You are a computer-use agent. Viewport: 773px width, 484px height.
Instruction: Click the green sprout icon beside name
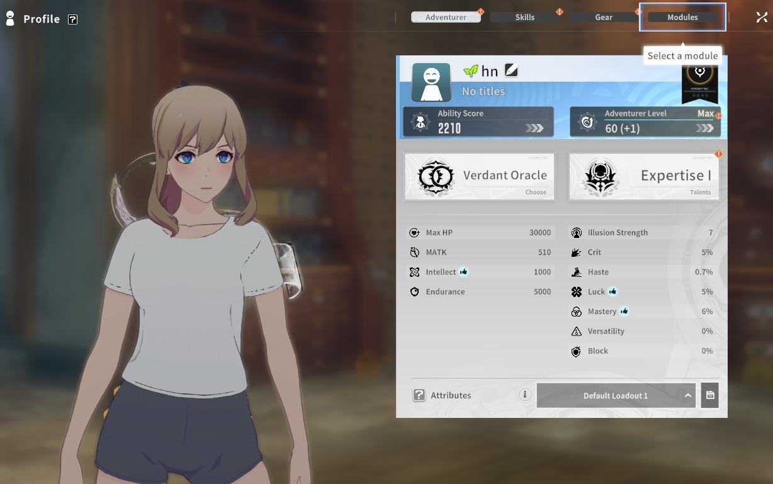470,70
